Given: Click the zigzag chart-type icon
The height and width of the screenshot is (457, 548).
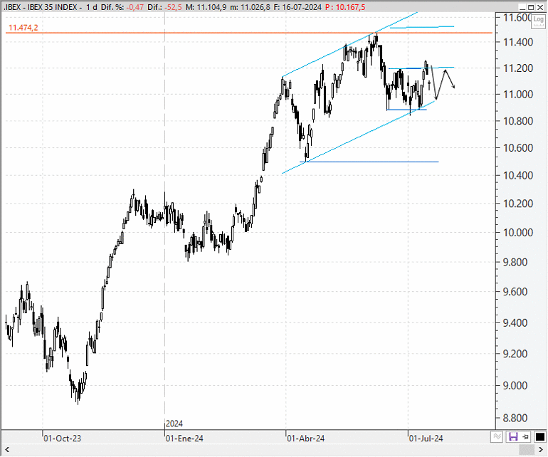Looking at the screenshot, I should [497, 436].
